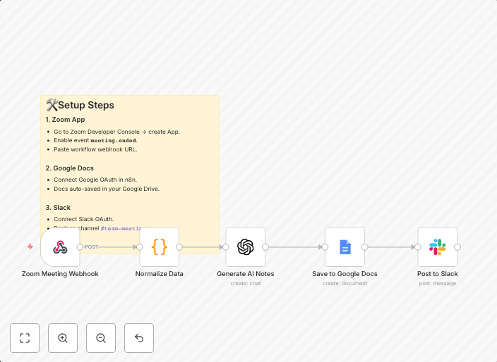Click 'Docs auto-saved in your Google Drive' line
Screen dimensions: 497x362
pyautogui.click(x=107, y=189)
